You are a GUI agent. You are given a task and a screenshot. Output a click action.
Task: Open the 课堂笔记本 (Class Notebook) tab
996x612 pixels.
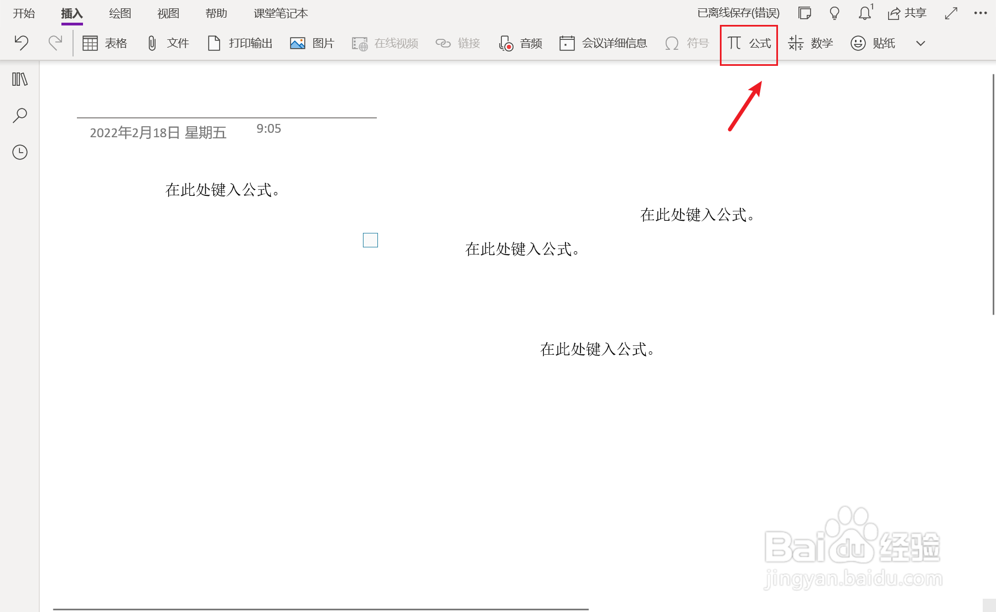(x=281, y=13)
